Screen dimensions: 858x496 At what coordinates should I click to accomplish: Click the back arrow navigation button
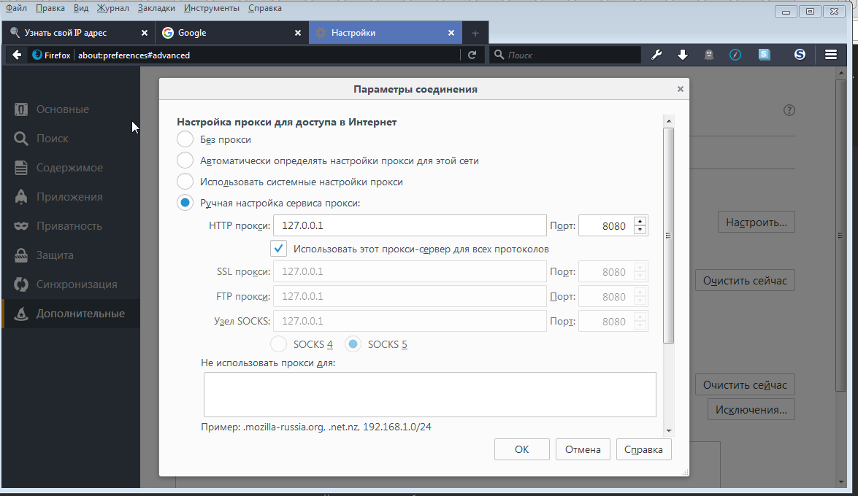point(17,55)
